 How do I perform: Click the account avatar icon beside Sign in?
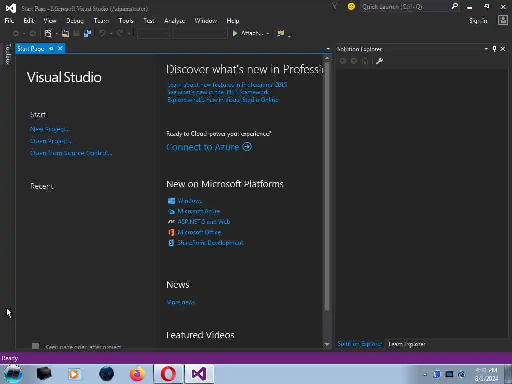click(x=503, y=20)
